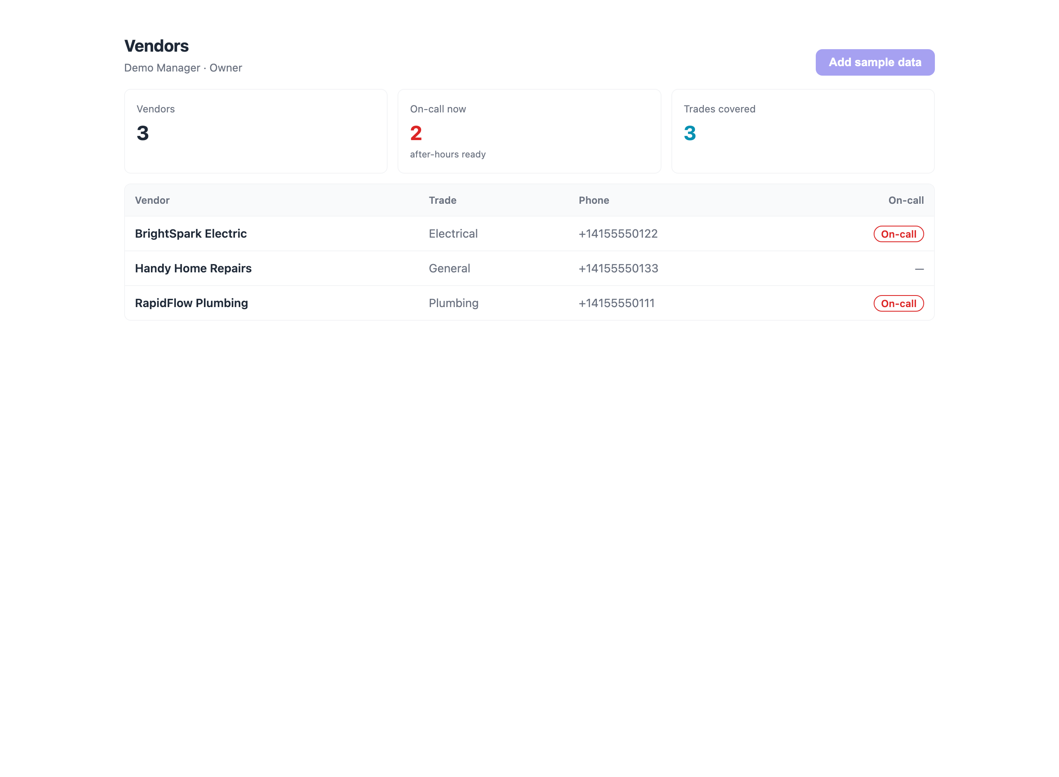
Task: Click the Add sample data button
Action: pyautogui.click(x=875, y=62)
